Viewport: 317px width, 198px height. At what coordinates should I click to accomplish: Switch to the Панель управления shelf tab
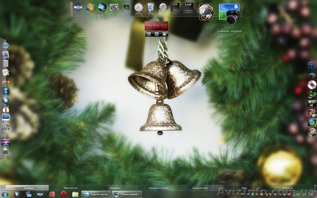click(x=158, y=188)
